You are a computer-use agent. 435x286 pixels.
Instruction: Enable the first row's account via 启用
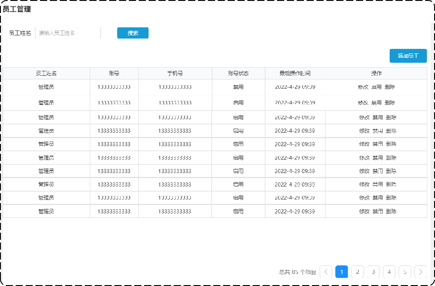[377, 87]
